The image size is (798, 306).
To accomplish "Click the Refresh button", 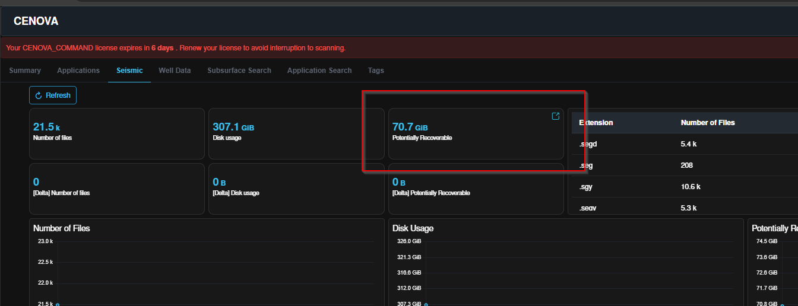I will 53,95.
